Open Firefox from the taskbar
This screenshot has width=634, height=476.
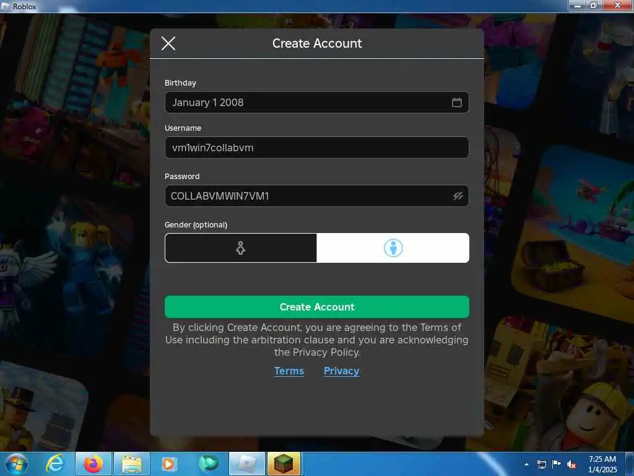(x=93, y=464)
